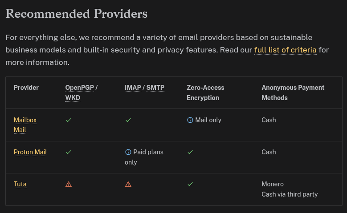Click Mailbox Mail's OpenPGP green checkmark
This screenshot has height=213, width=347.
tap(69, 120)
